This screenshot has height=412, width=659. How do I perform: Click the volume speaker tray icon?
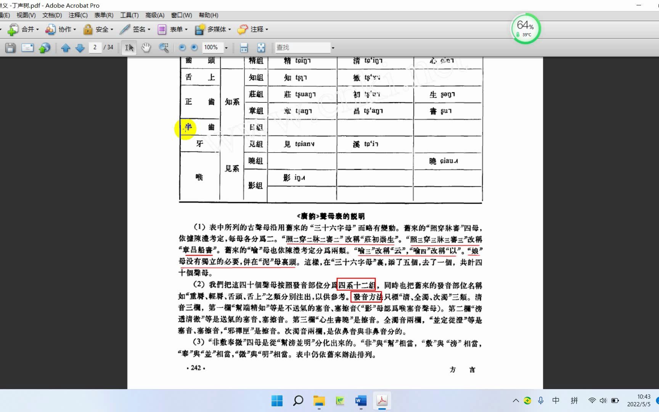603,401
